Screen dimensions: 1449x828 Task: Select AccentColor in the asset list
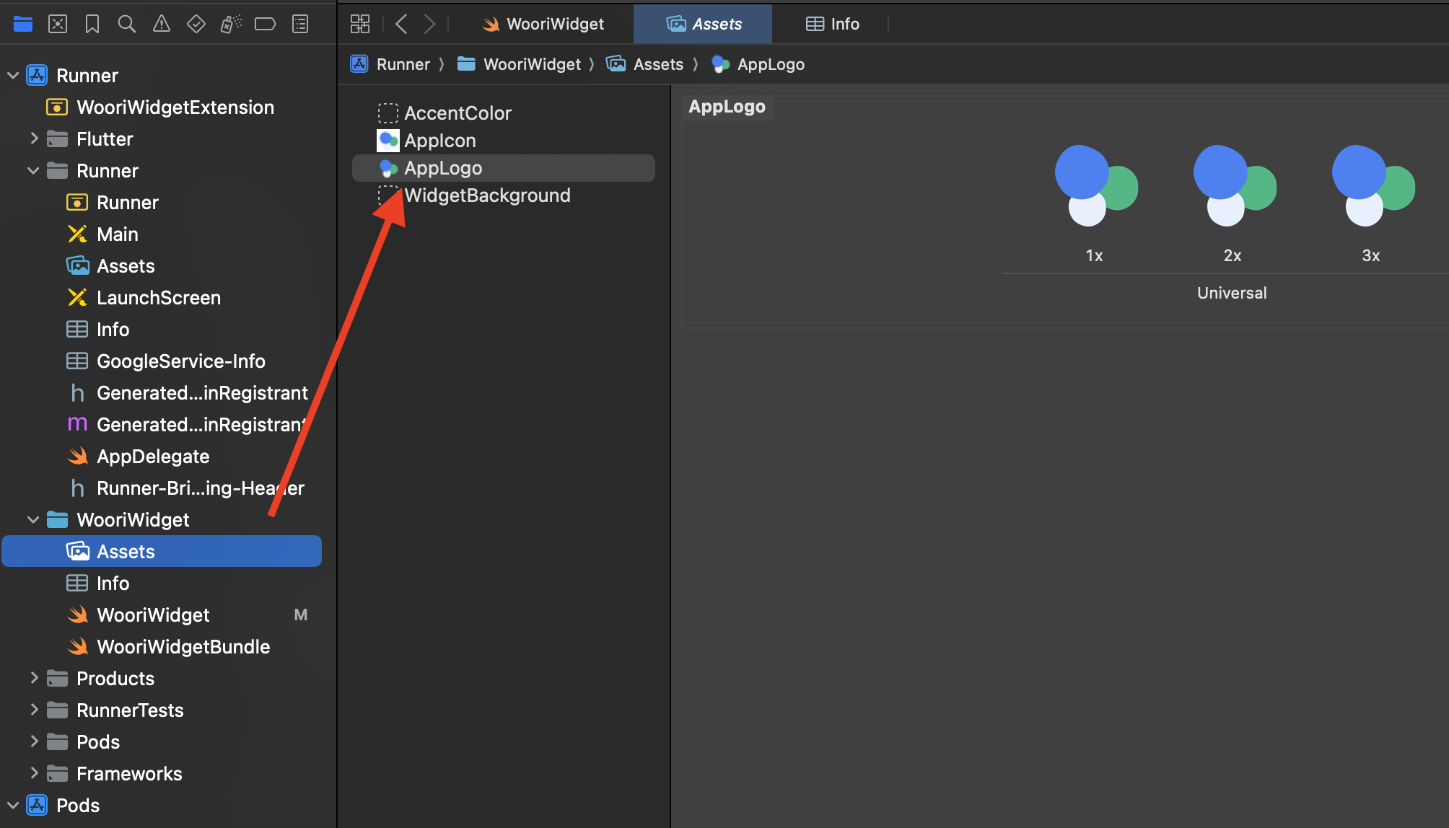458,113
